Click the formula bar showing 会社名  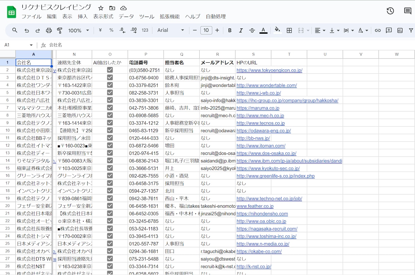click(x=231, y=45)
